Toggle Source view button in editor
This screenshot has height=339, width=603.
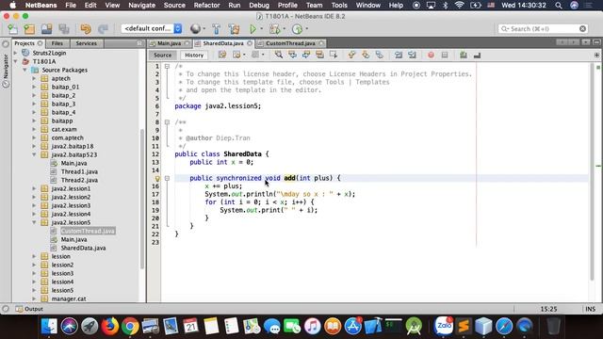coord(162,55)
